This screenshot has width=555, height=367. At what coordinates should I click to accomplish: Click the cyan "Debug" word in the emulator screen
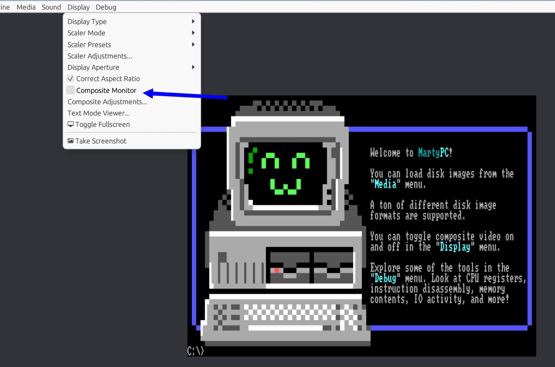click(385, 278)
